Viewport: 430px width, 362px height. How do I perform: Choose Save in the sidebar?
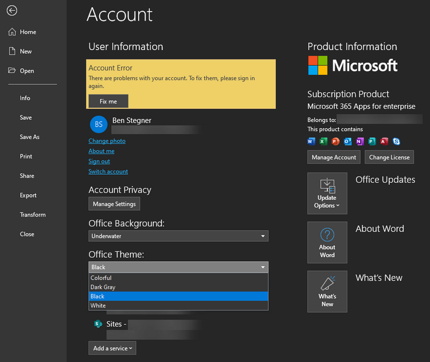[26, 117]
